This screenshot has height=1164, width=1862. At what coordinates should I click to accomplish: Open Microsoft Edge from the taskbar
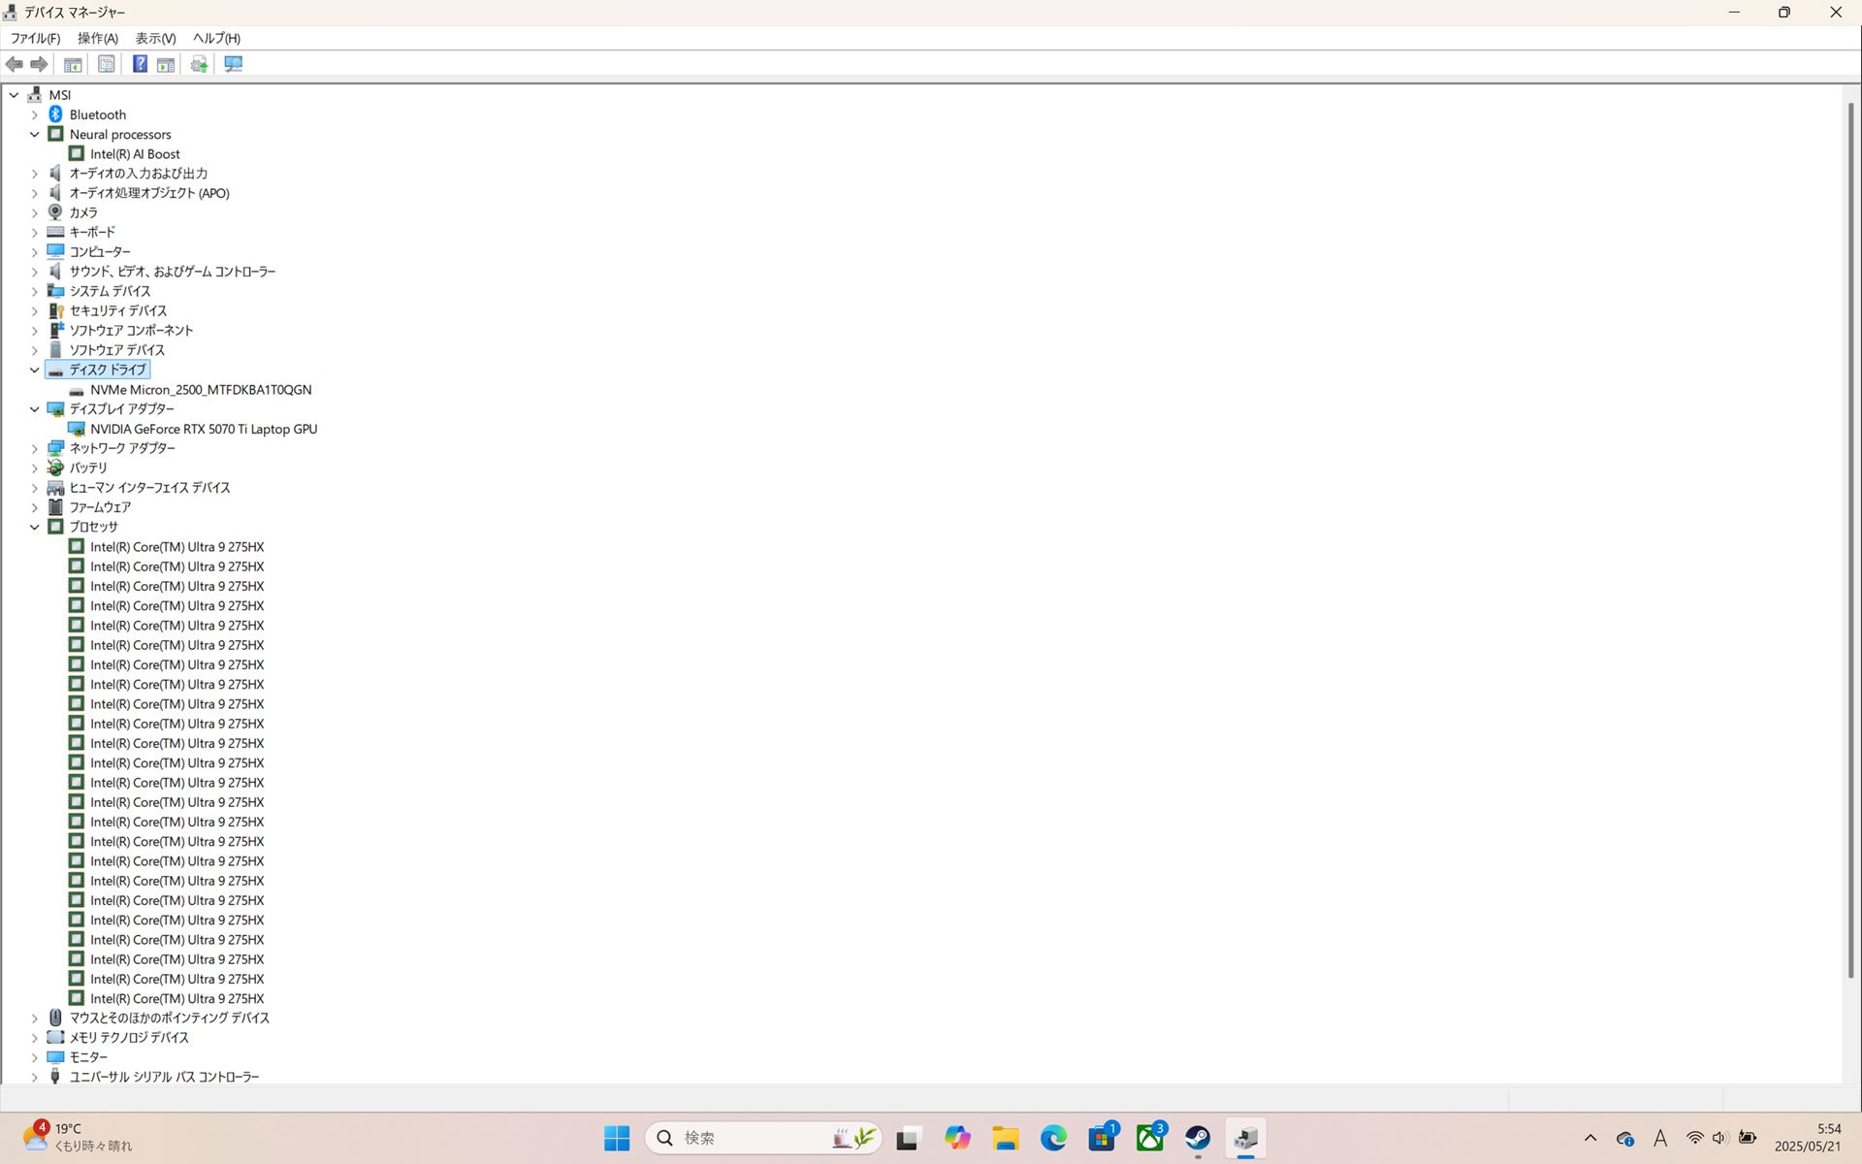(x=1053, y=1137)
